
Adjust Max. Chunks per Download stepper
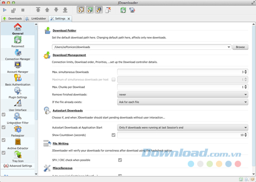point(246,87)
